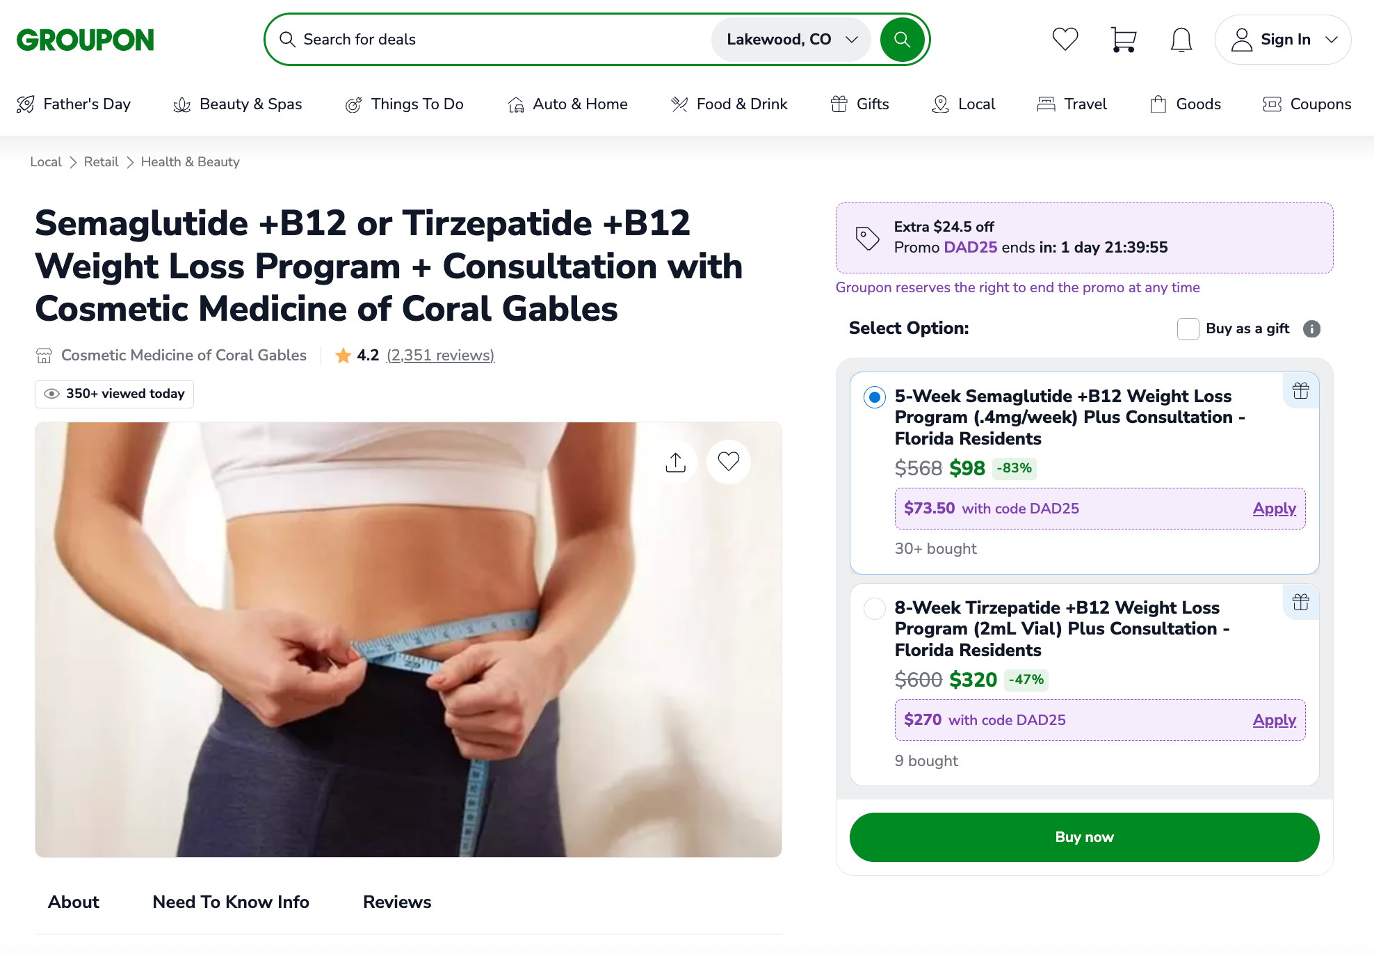
Task: Click gift icon on the Semaglutide option
Action: coord(1300,391)
